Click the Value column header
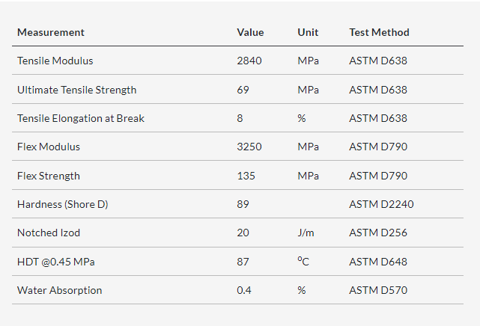 (x=250, y=32)
